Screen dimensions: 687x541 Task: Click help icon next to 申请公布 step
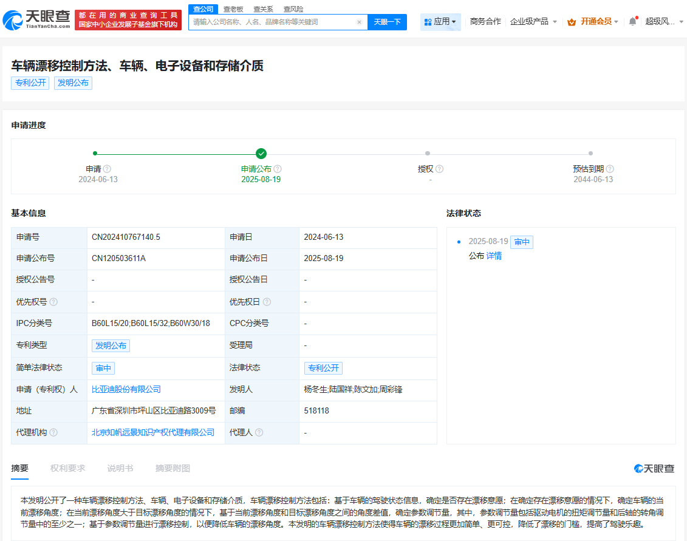278,169
